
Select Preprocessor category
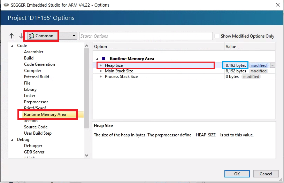click(36, 102)
